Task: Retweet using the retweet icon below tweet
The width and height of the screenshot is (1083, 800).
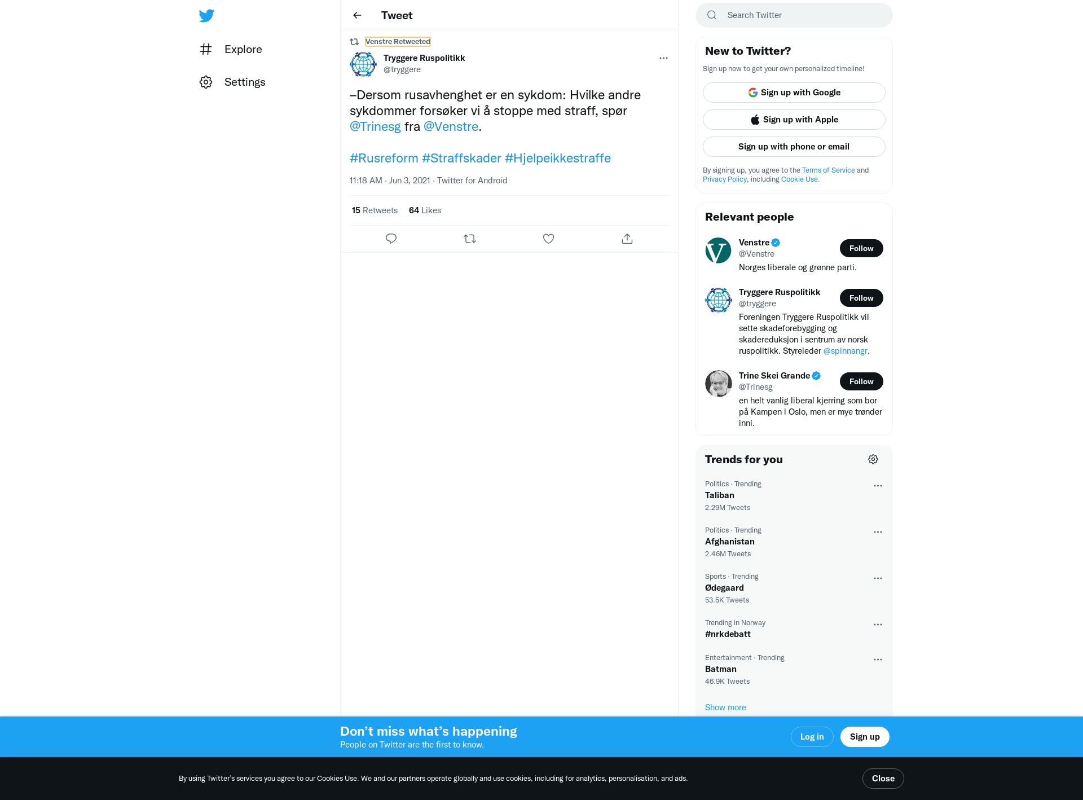Action: 470,239
